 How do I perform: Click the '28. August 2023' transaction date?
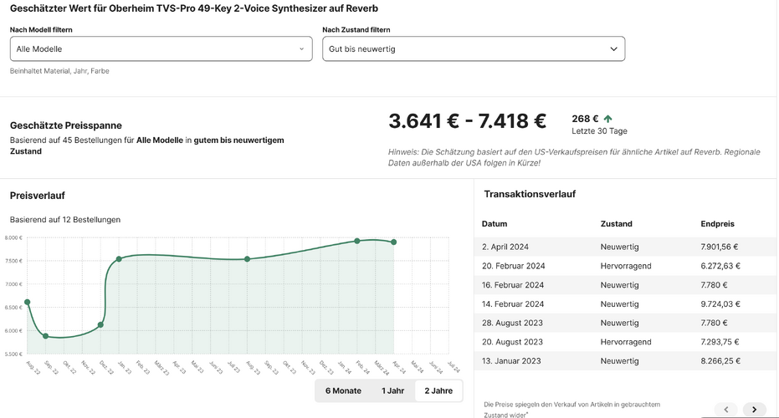(512, 323)
